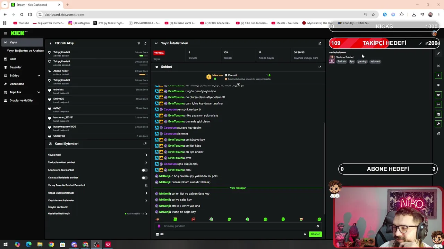
Task: Open File Explorer from the taskbar
Action: point(40,245)
